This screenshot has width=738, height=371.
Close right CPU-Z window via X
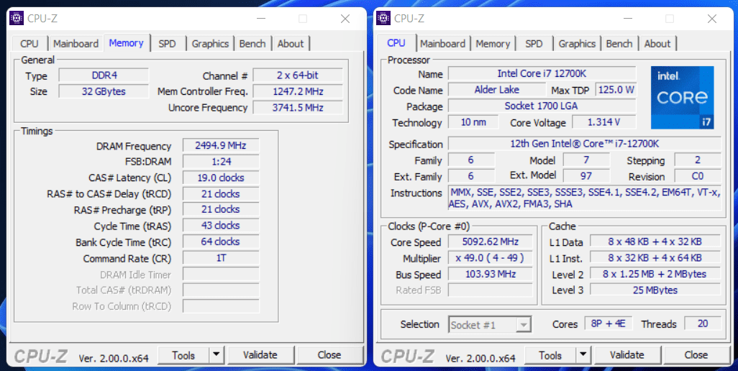[x=711, y=19]
